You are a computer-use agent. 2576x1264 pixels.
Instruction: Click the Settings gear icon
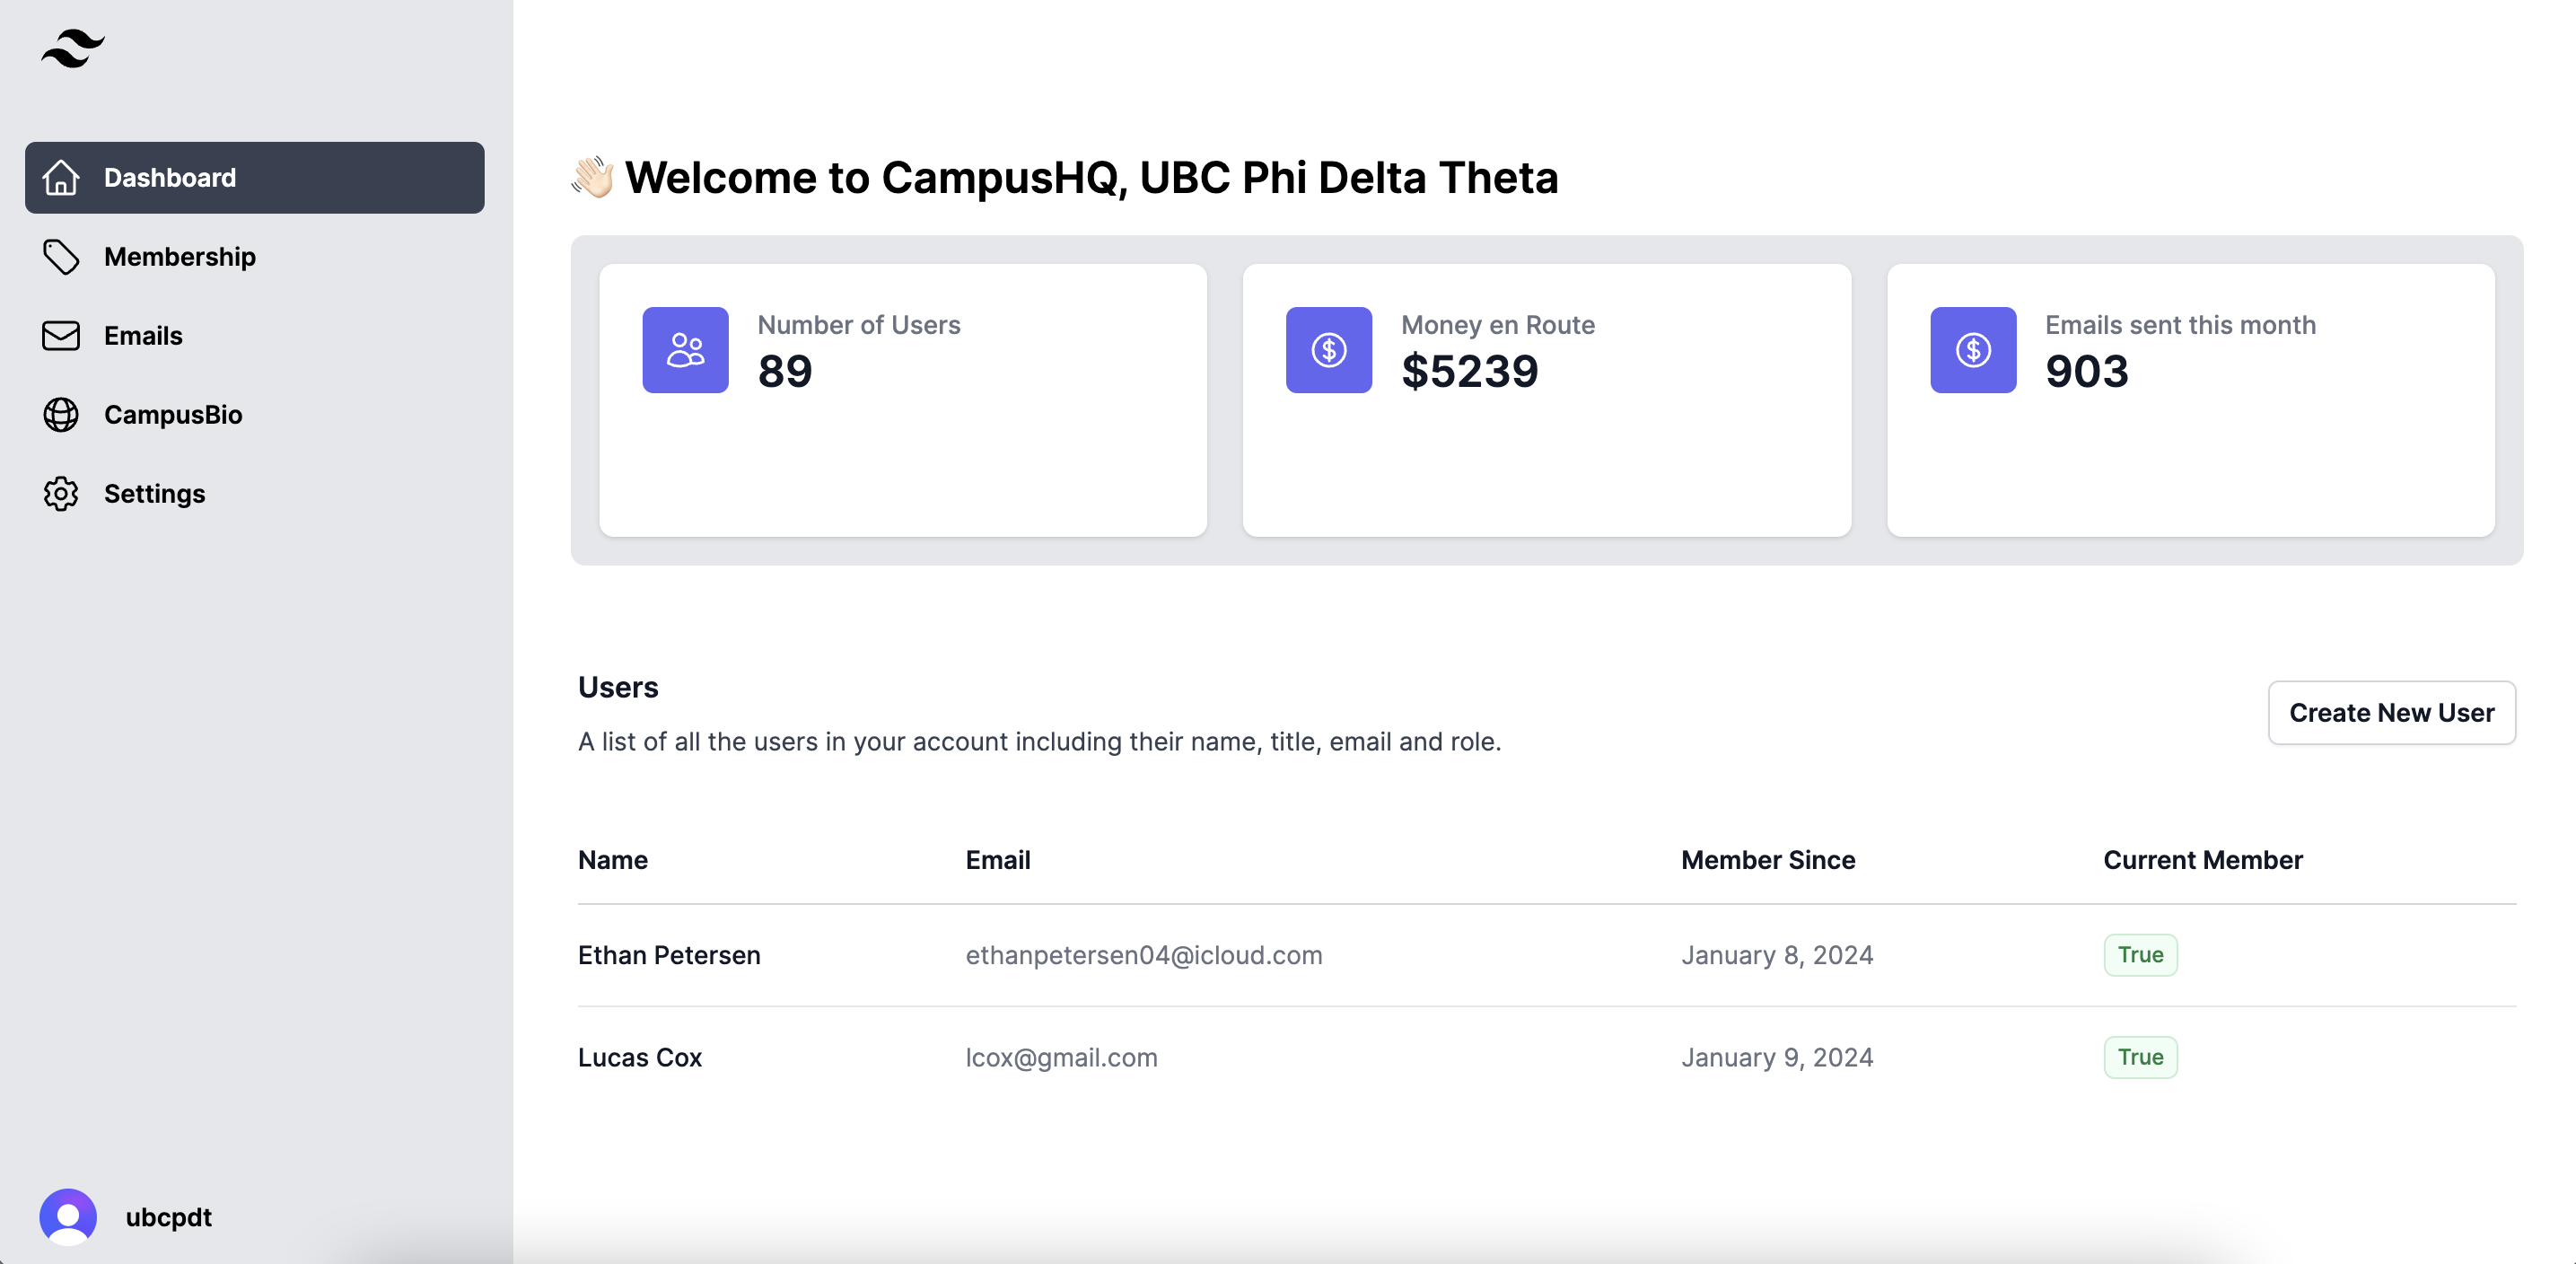coord(61,493)
